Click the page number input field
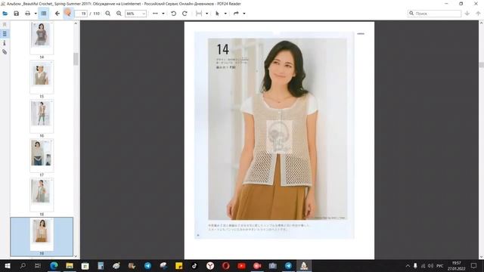 click(81, 14)
